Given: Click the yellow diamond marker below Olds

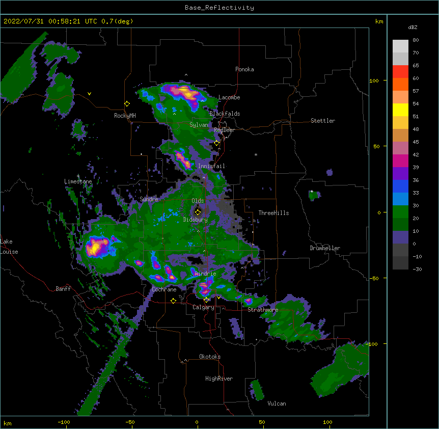Looking at the screenshot, I should 198,212.
